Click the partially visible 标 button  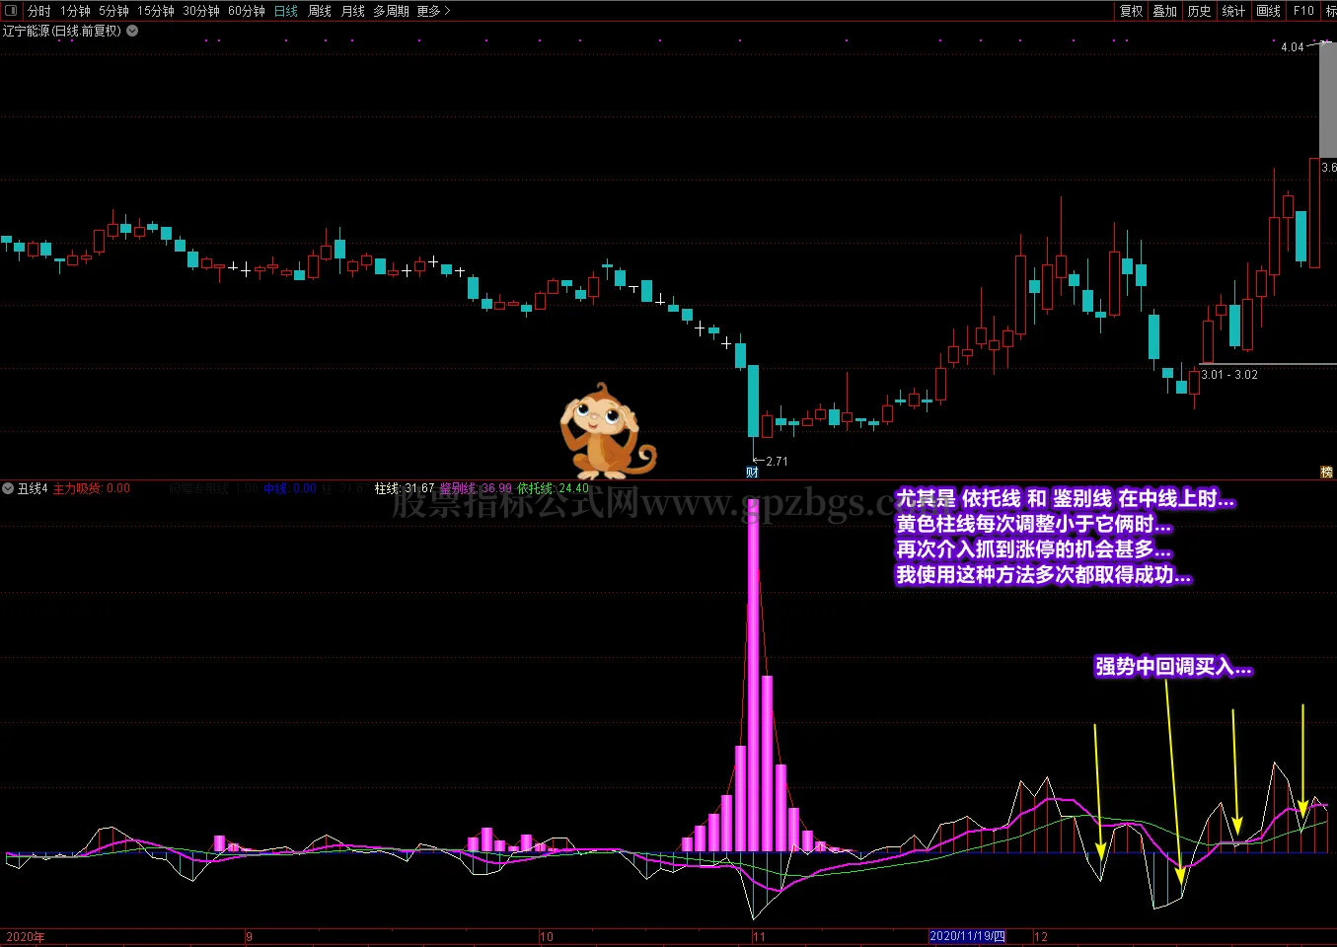pos(1331,11)
